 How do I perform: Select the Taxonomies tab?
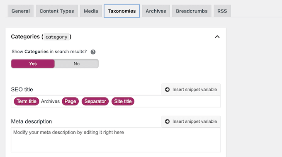122,11
